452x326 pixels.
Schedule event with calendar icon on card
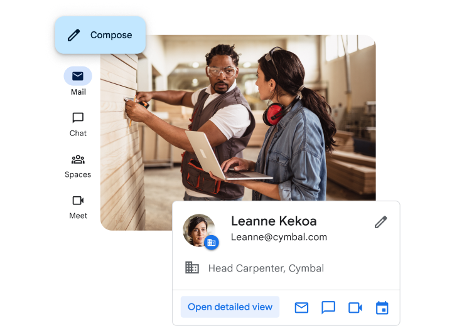point(382,308)
